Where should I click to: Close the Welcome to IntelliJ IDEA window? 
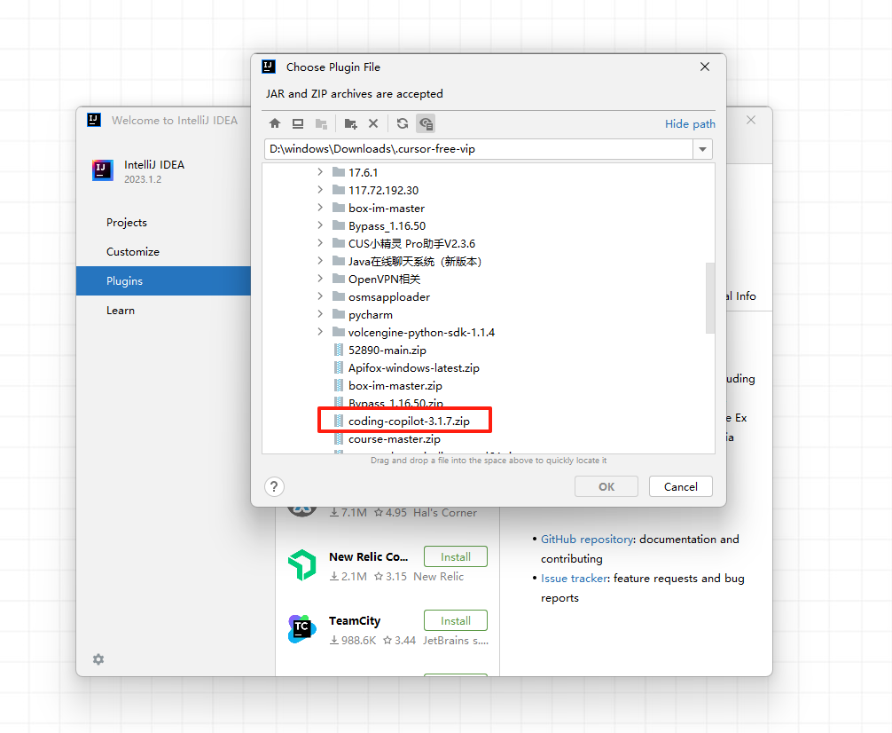751,120
